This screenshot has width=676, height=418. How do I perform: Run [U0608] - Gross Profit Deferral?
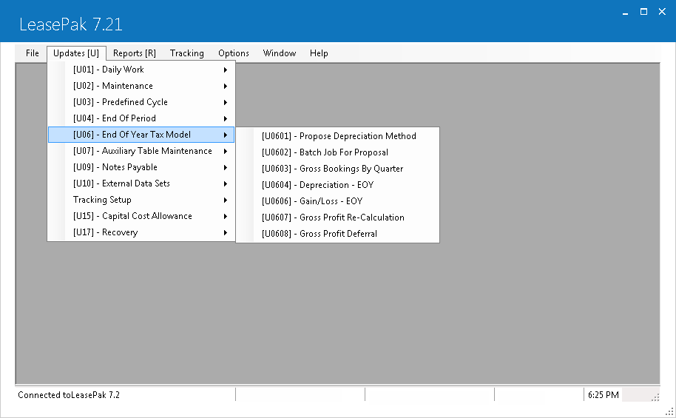tap(338, 234)
